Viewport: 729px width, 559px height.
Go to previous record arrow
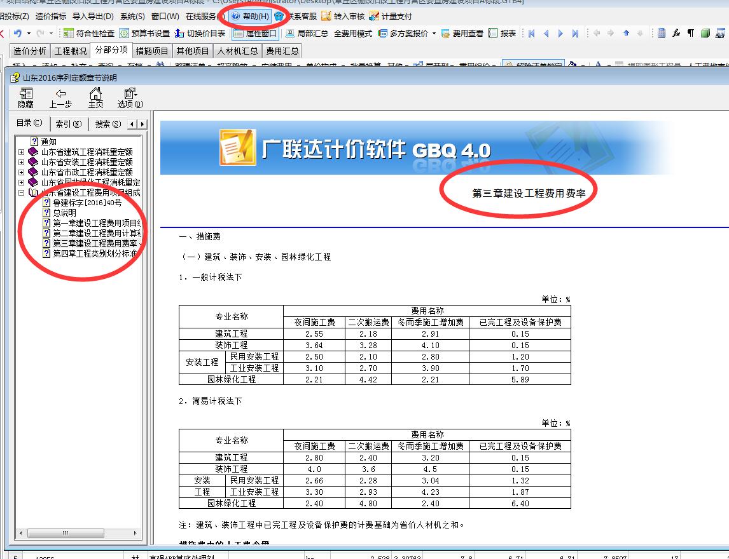[546, 34]
